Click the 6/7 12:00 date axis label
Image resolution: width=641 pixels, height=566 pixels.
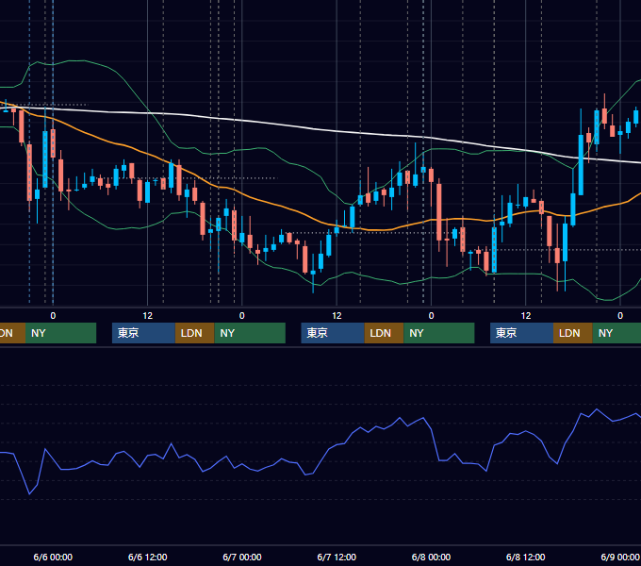[x=337, y=557]
